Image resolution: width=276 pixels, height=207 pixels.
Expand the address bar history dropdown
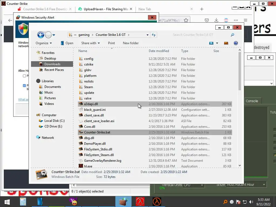pos(147,35)
